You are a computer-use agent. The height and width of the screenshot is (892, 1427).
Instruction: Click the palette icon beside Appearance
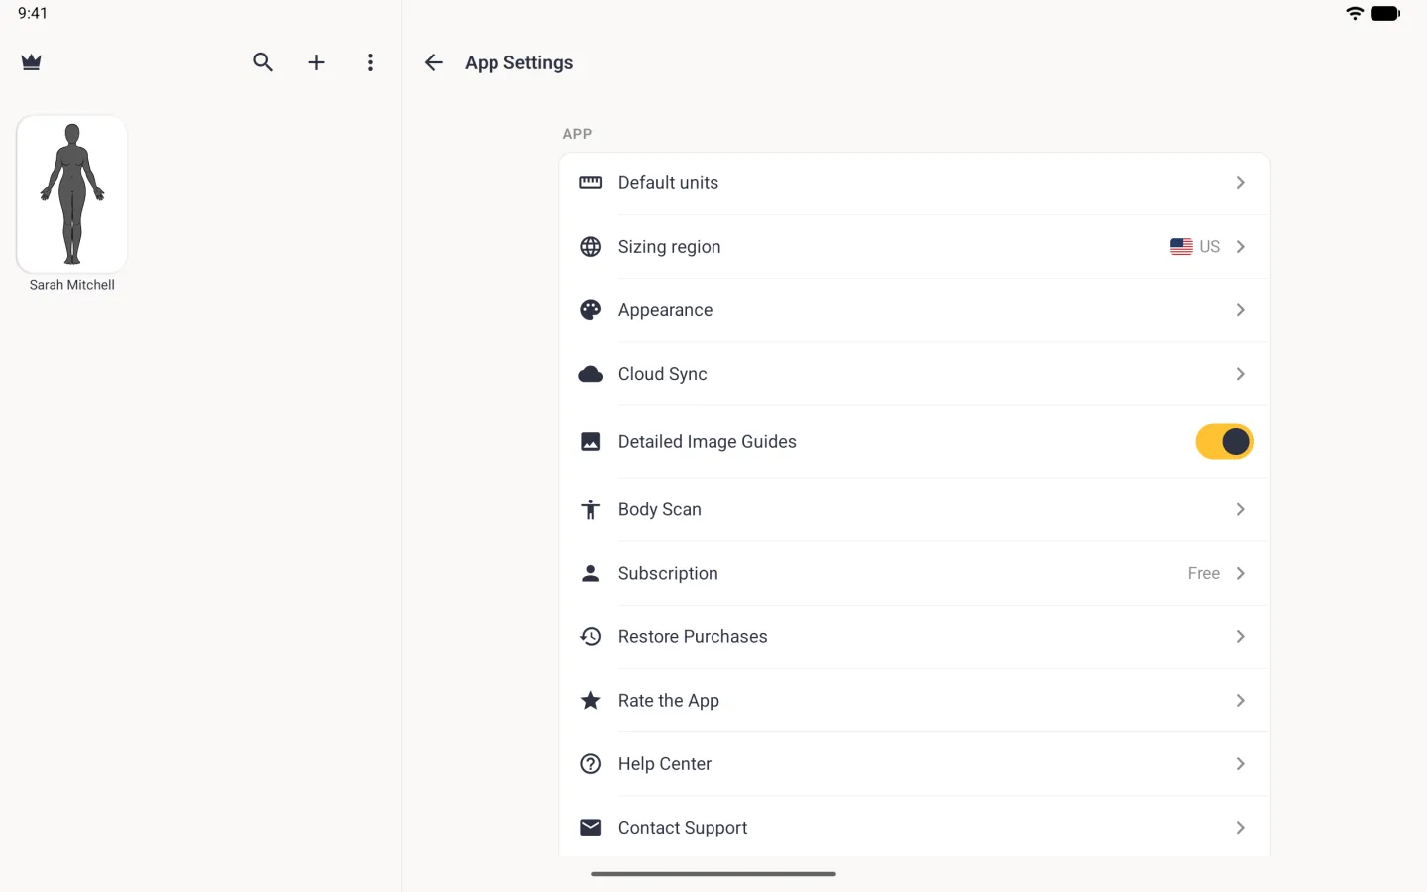point(590,310)
